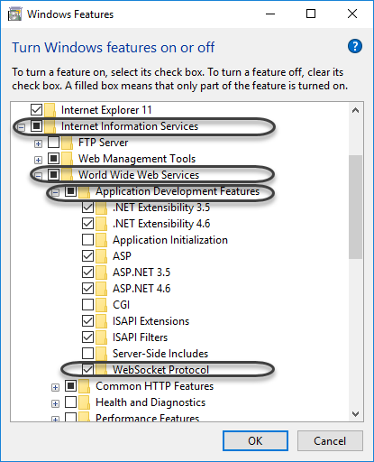Image resolution: width=374 pixels, height=462 pixels.
Task: Uncheck the WebSocket Protocol checkbox
Action: [x=87, y=370]
